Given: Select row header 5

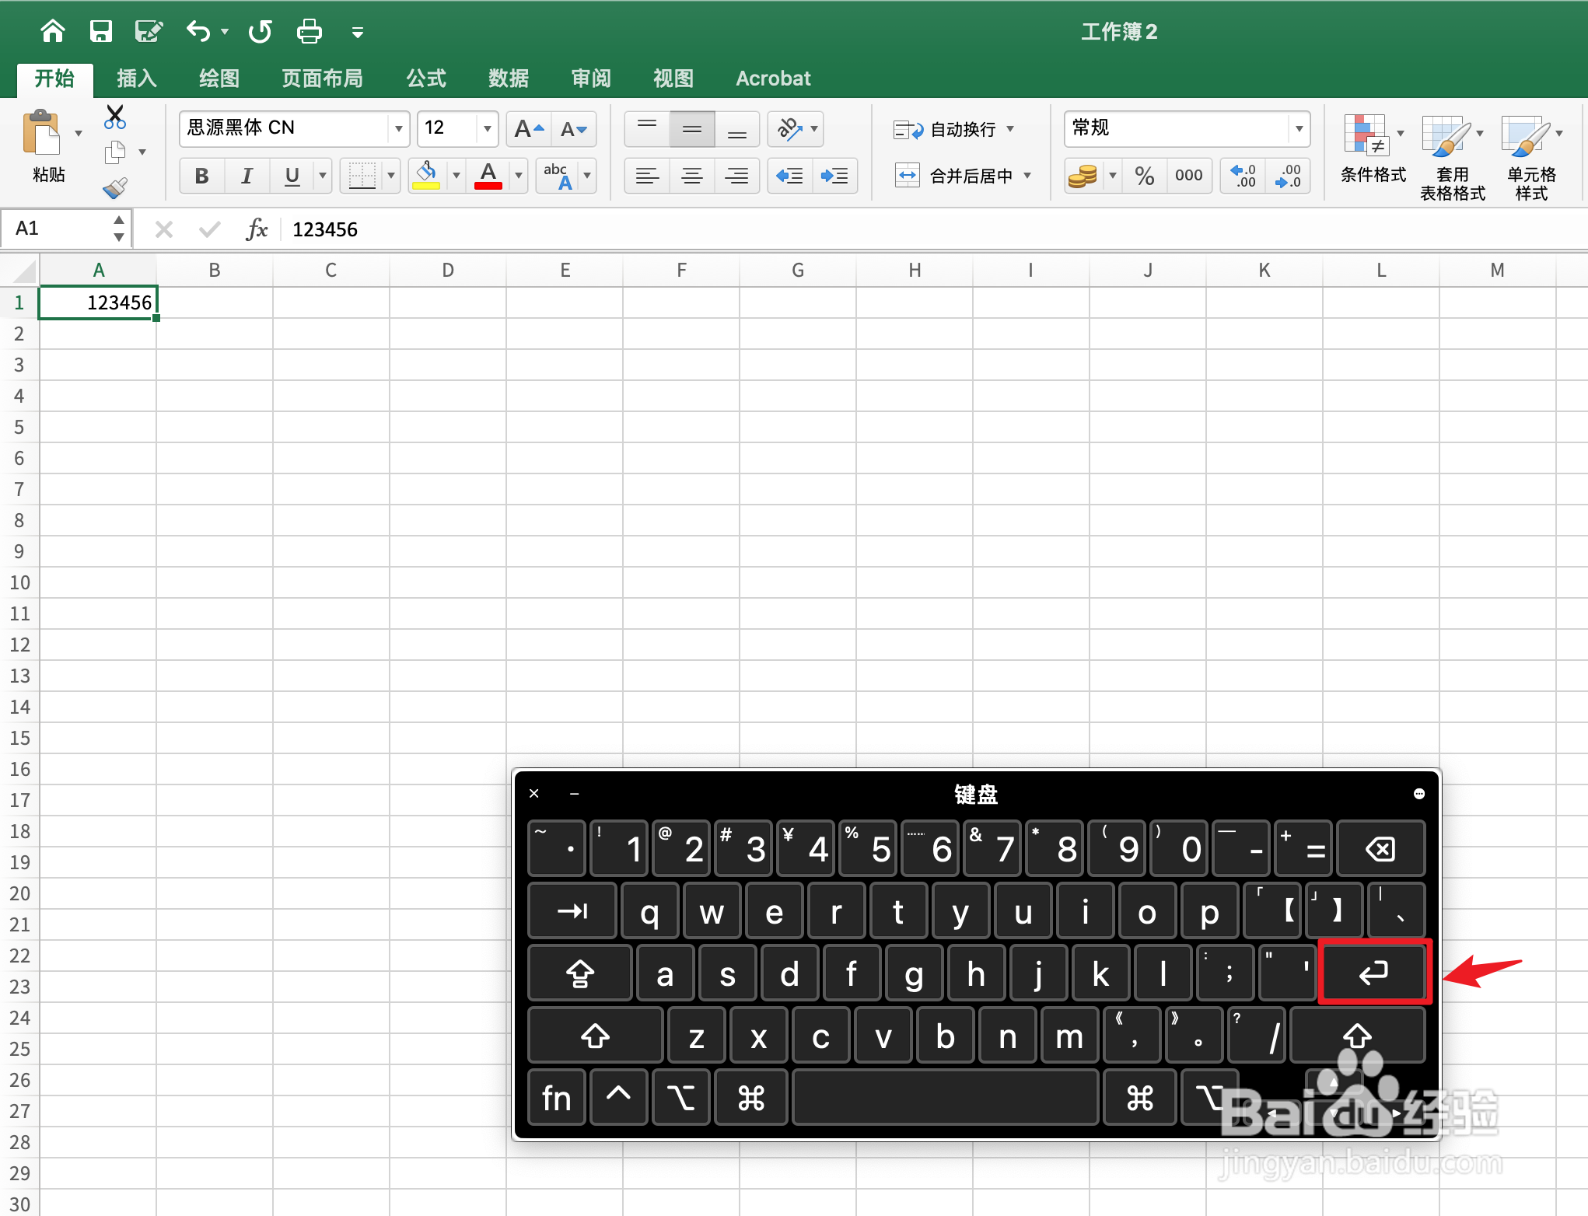Looking at the screenshot, I should tap(19, 427).
